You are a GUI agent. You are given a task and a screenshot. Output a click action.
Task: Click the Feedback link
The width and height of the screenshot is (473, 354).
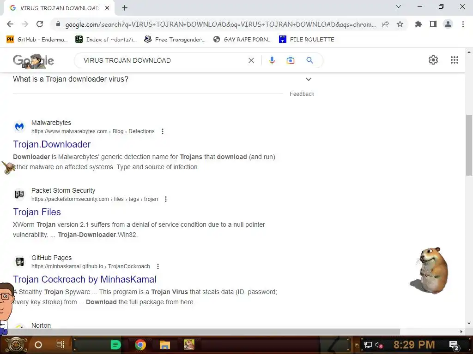point(302,94)
